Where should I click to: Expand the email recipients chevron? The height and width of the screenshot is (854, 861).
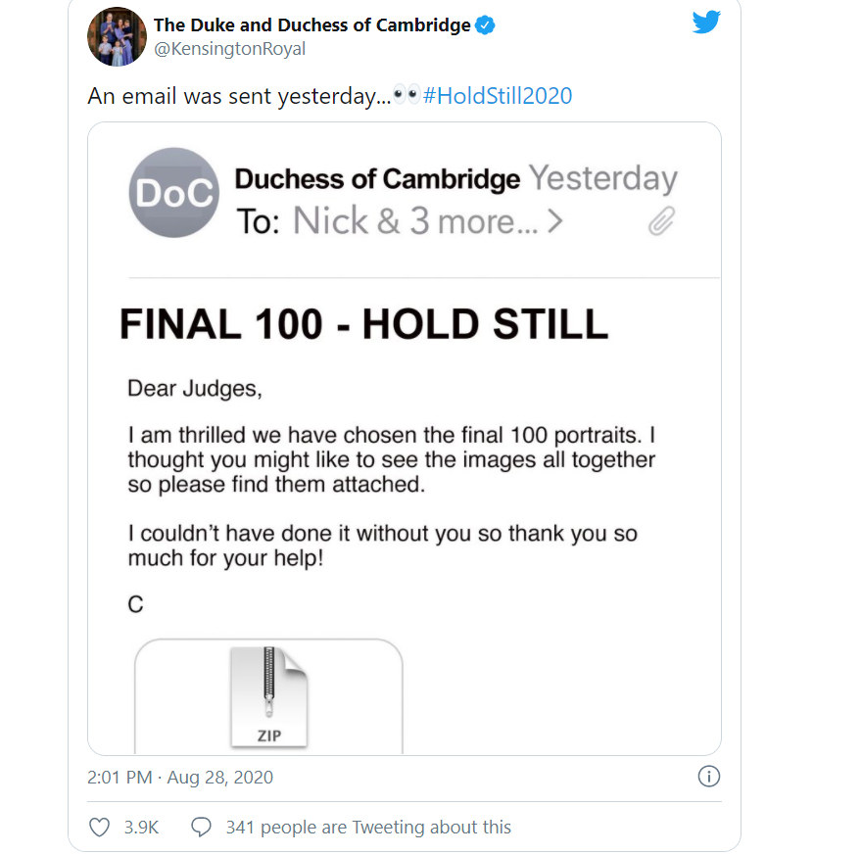pos(555,222)
